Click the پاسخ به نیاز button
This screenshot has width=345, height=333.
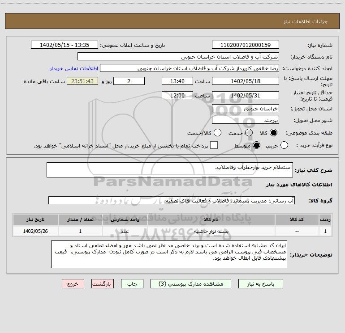tap(261, 284)
